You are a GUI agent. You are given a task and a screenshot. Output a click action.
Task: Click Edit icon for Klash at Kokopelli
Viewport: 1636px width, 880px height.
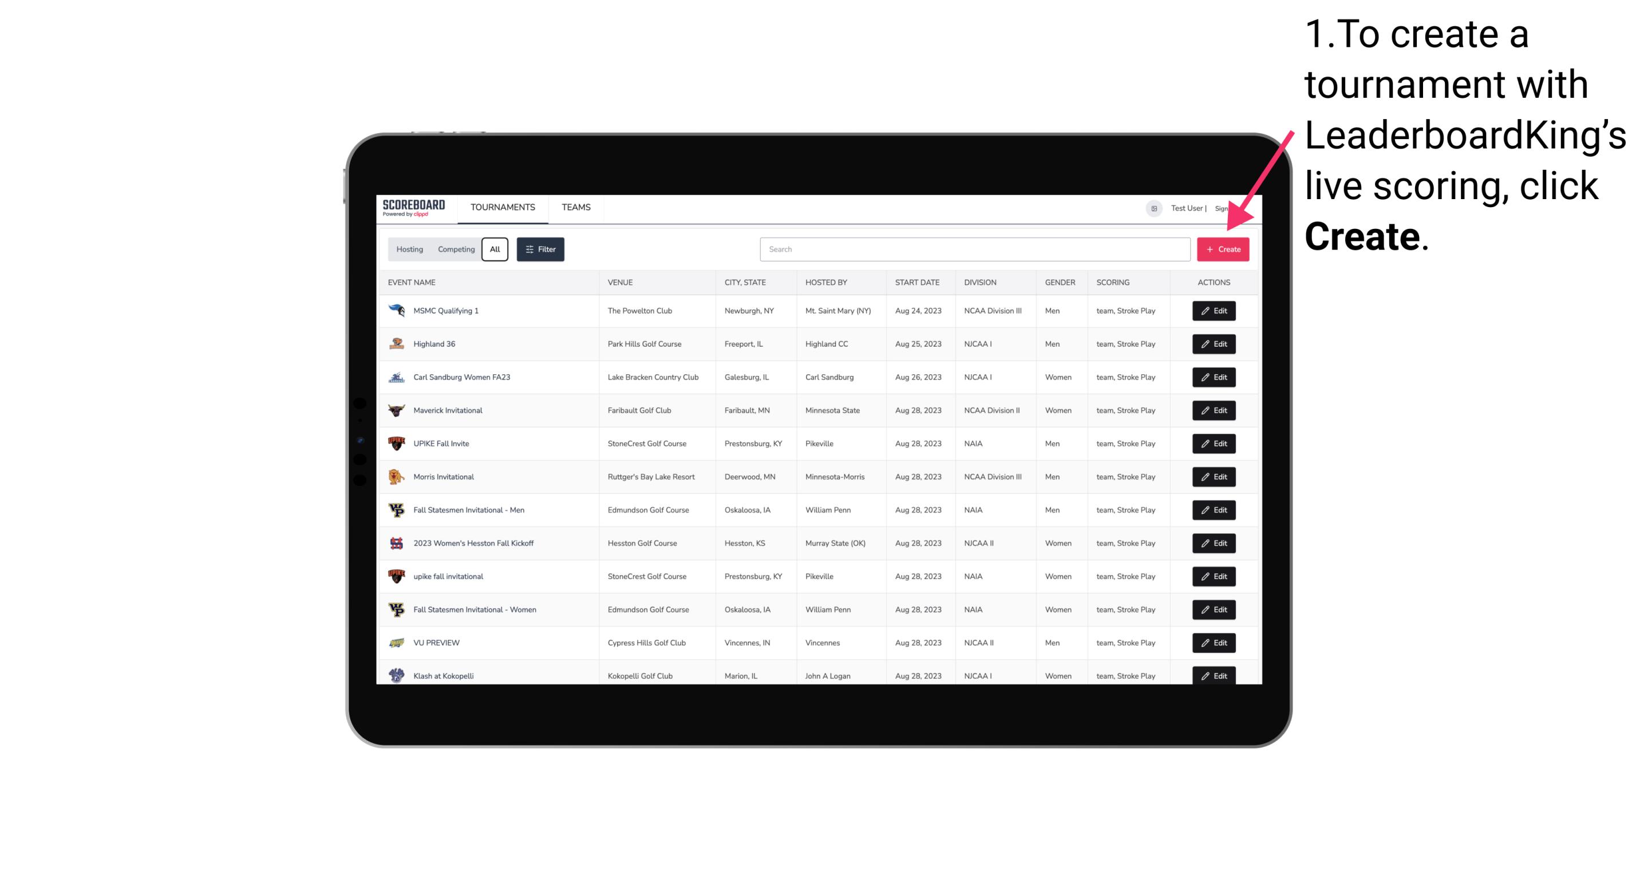pyautogui.click(x=1213, y=676)
